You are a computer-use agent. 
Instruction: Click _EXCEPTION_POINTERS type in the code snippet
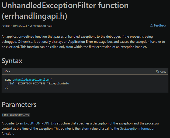point(30,83)
